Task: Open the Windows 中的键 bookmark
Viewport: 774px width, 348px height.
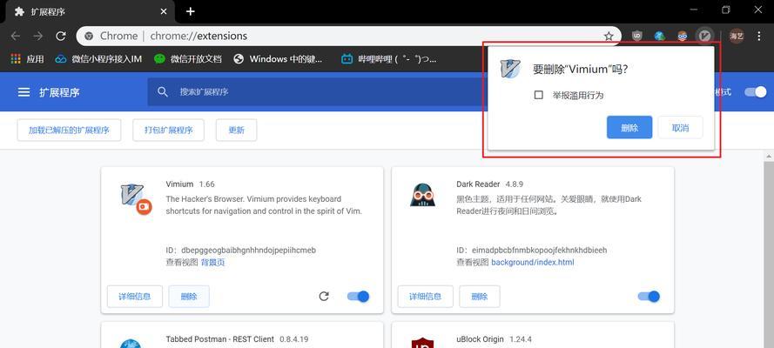Action: click(x=278, y=59)
